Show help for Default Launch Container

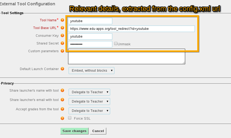[62, 69]
